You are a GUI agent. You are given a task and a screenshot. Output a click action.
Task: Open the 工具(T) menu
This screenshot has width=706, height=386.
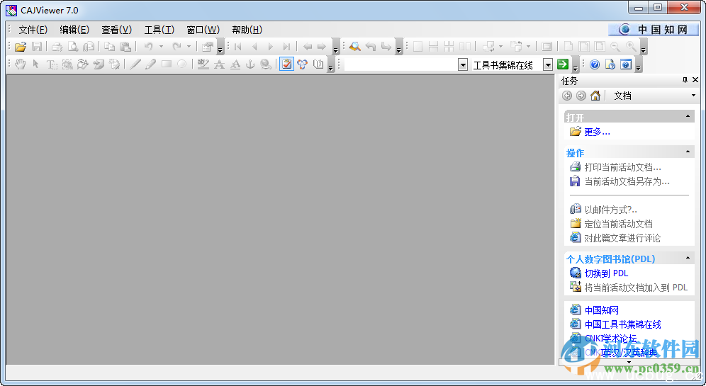pyautogui.click(x=159, y=30)
